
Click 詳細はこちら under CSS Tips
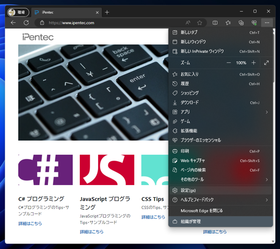pos(153,217)
